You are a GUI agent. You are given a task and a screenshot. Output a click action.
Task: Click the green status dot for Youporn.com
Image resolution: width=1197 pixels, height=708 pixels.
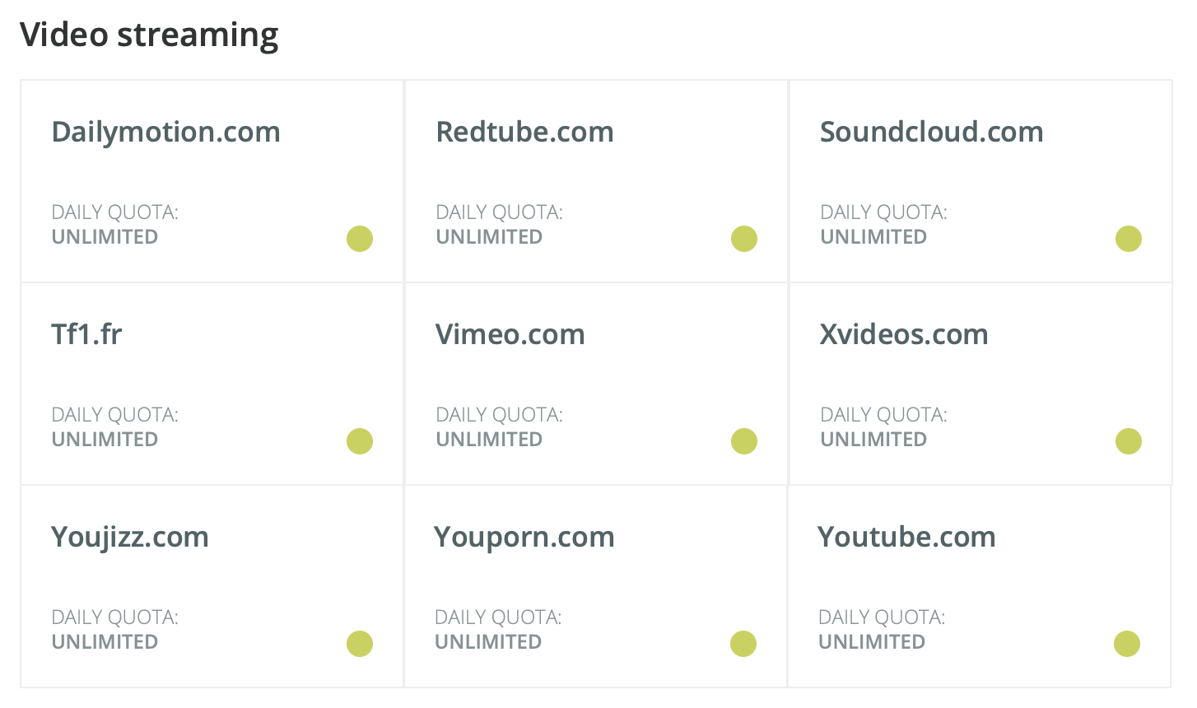743,644
